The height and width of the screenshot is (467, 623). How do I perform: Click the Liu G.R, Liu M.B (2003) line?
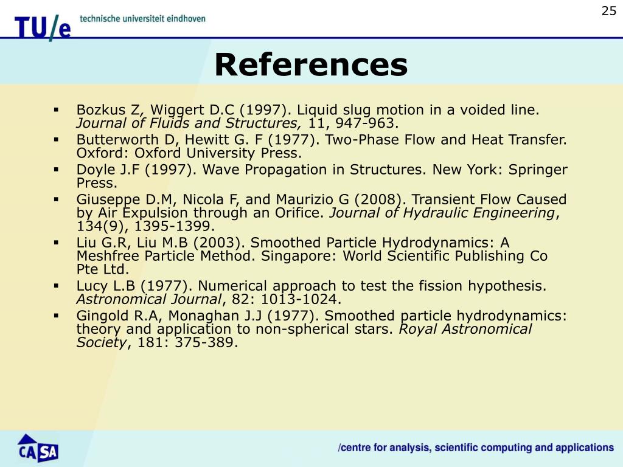(293, 243)
